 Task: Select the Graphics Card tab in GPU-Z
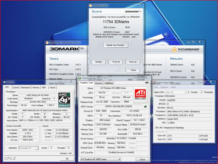tap(87, 83)
